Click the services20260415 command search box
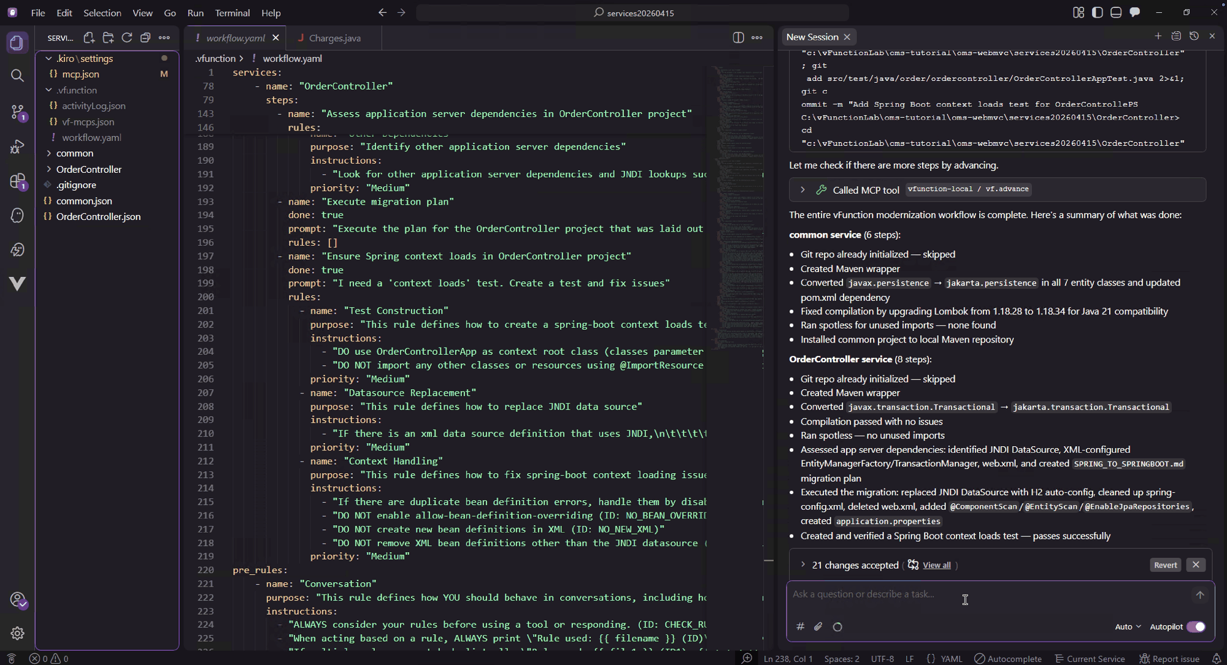Screen dimensions: 1227x665 pos(633,13)
